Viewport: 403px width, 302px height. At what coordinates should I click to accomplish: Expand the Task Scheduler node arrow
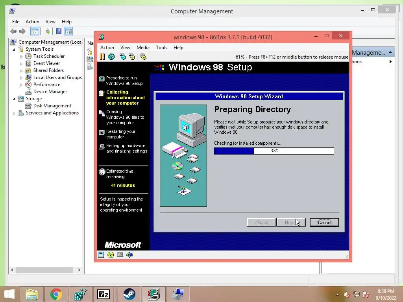pyautogui.click(x=21, y=57)
